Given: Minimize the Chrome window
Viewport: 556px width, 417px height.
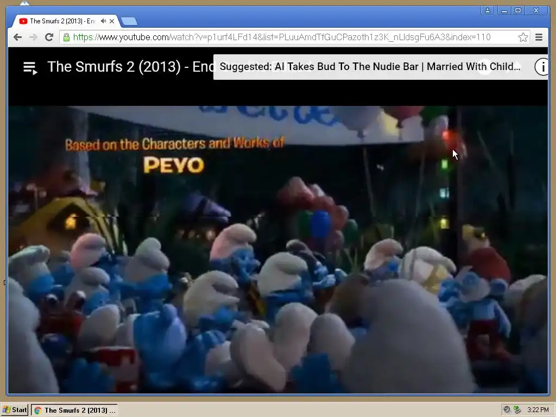Looking at the screenshot, I should (504, 10).
